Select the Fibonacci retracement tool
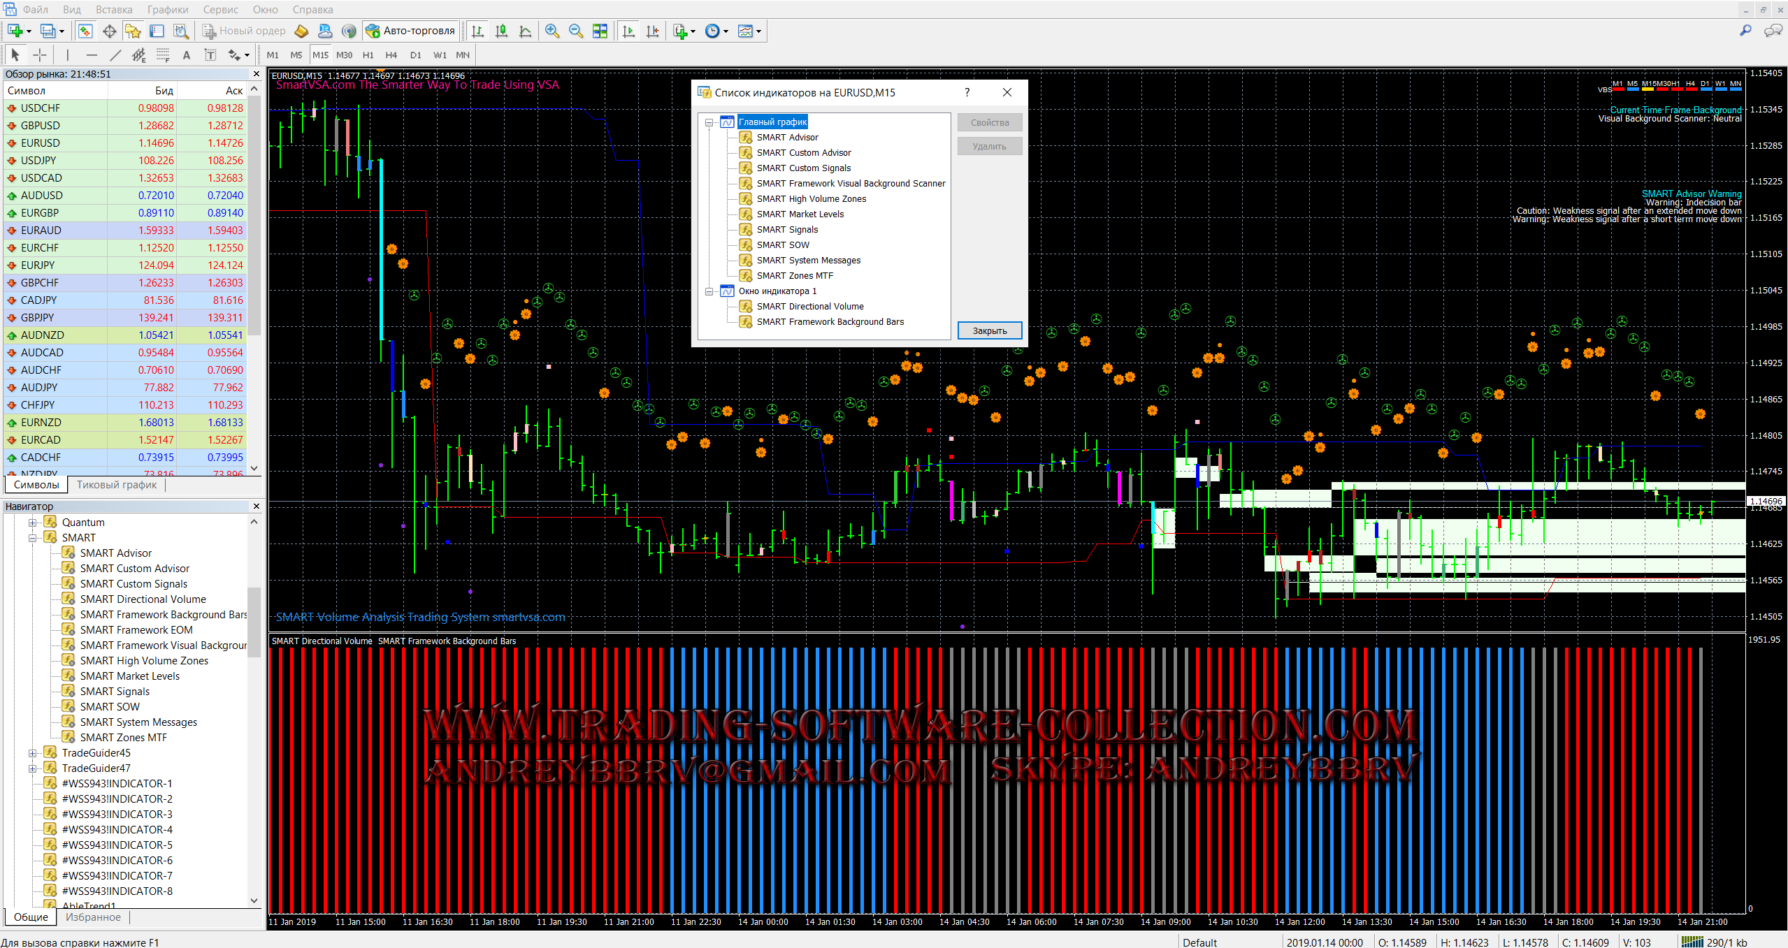Screen dimensions: 1788x948 163,55
